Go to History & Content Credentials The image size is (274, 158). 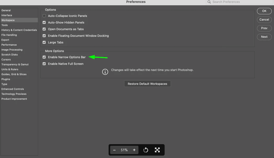pyautogui.click(x=19, y=30)
